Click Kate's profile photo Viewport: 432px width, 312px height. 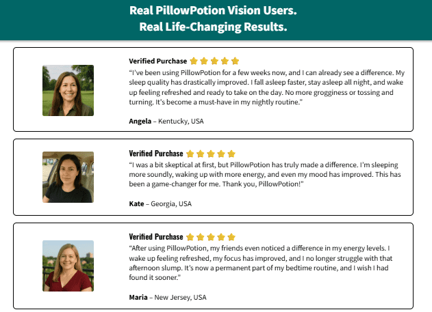pyautogui.click(x=68, y=177)
